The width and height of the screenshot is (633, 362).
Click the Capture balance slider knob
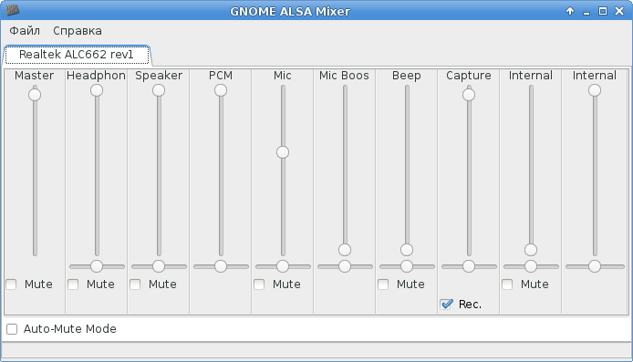(x=469, y=266)
